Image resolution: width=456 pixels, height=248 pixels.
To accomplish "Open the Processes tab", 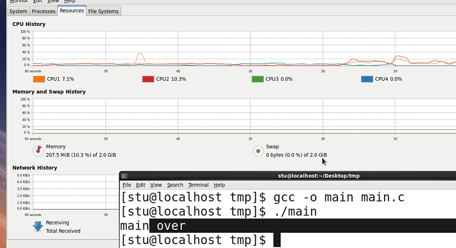I will pyautogui.click(x=44, y=11).
